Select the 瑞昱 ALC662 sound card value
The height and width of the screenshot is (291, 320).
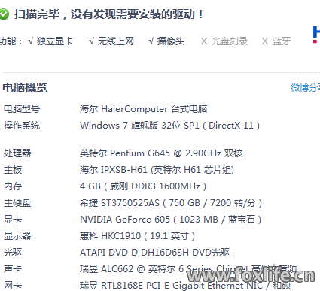click(188, 269)
